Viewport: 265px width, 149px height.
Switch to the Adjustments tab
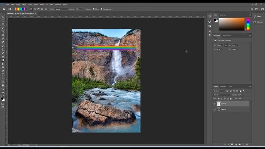[x=227, y=36]
